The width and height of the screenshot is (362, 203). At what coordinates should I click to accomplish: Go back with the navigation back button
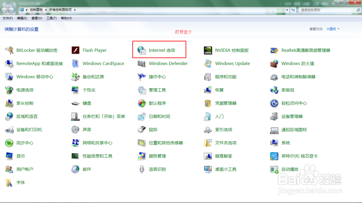click(x=4, y=10)
